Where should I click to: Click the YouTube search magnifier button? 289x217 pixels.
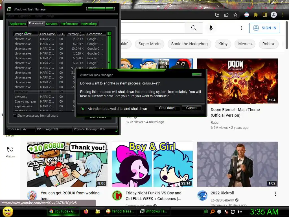(x=194, y=28)
